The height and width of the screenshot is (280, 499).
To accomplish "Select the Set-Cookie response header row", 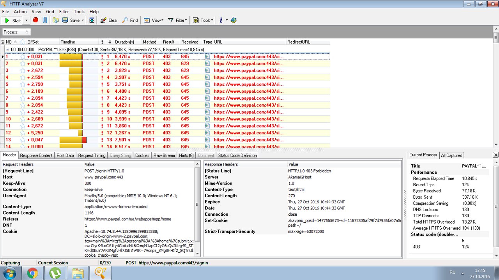I will (x=303, y=223).
